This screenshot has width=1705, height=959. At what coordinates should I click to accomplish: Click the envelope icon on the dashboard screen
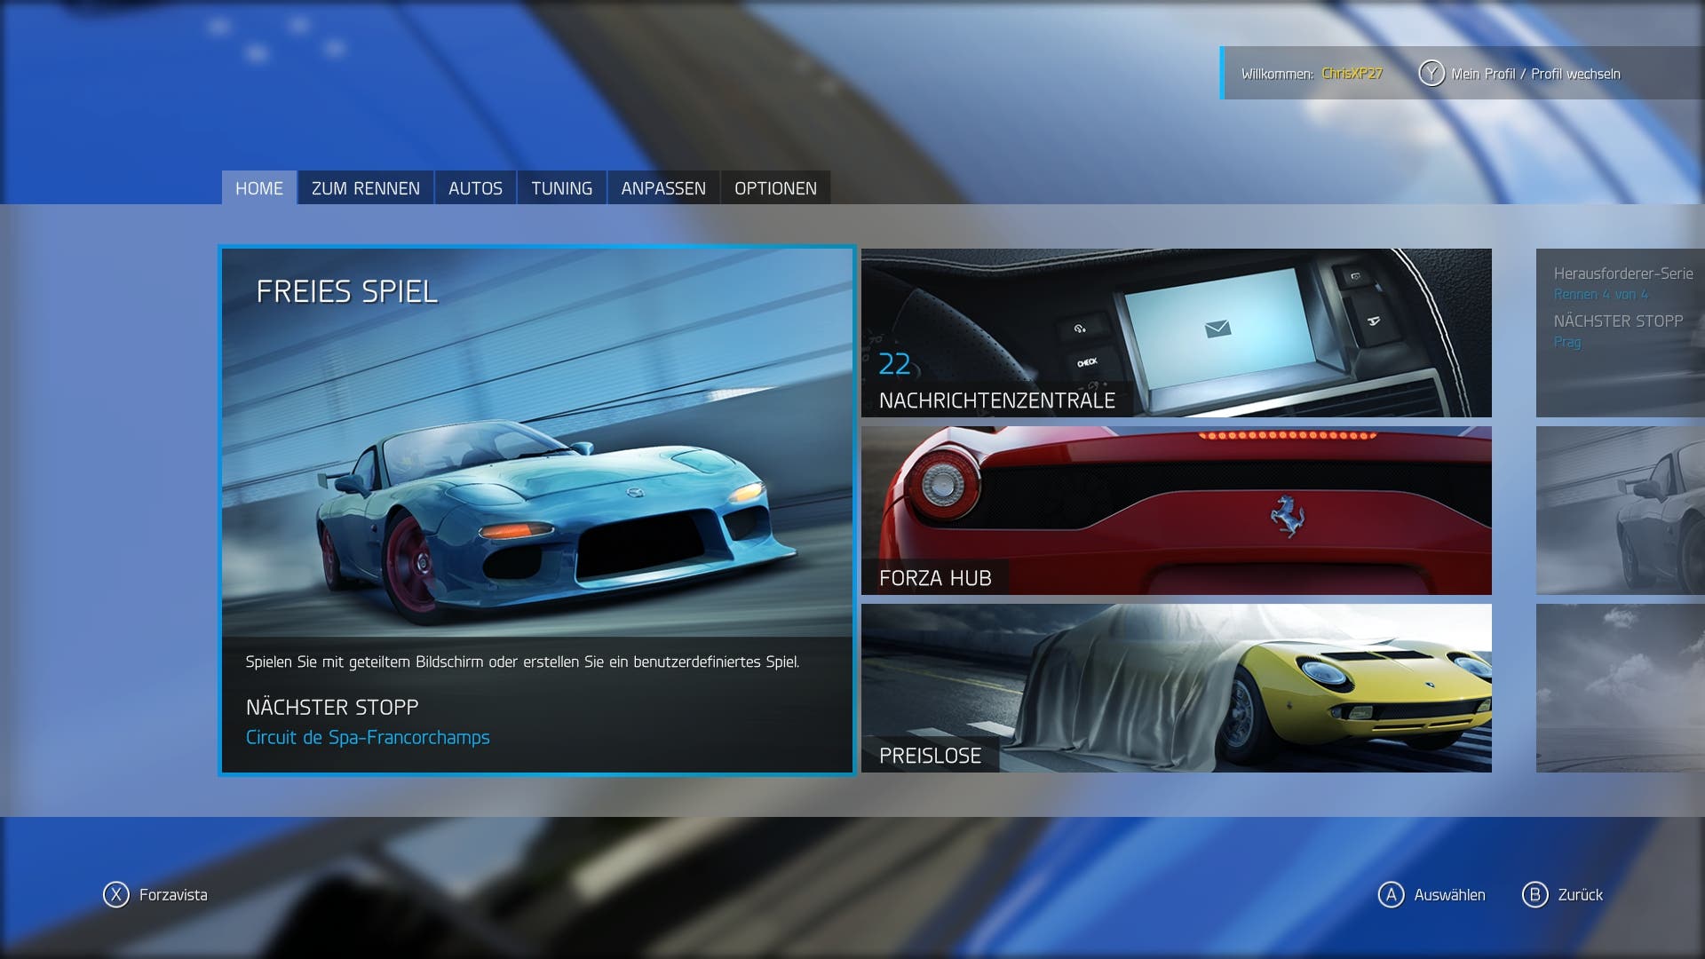1217,329
